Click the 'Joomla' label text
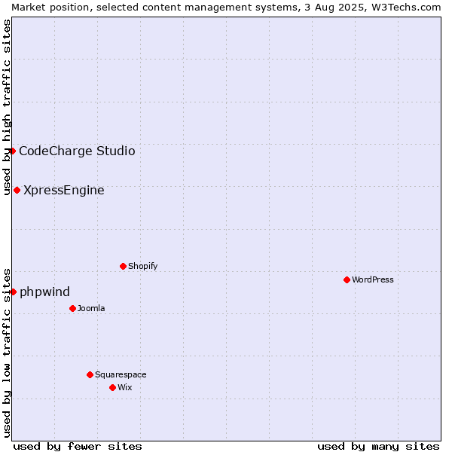Viewport: 452px width, 452px height. (91, 308)
